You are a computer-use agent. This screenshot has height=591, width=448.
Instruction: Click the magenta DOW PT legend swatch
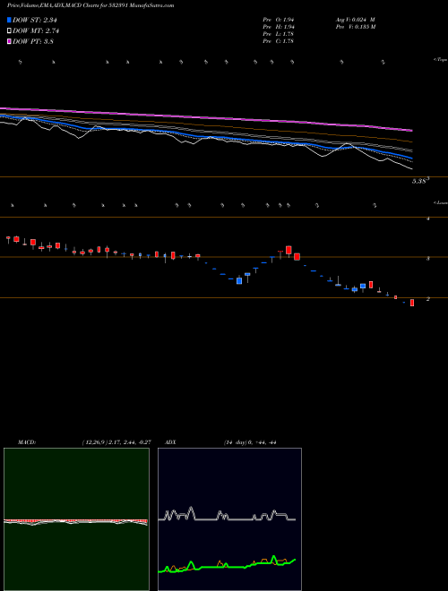[9, 41]
